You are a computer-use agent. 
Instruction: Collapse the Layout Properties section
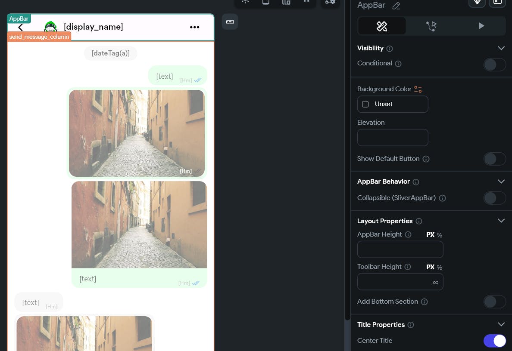[x=501, y=221]
